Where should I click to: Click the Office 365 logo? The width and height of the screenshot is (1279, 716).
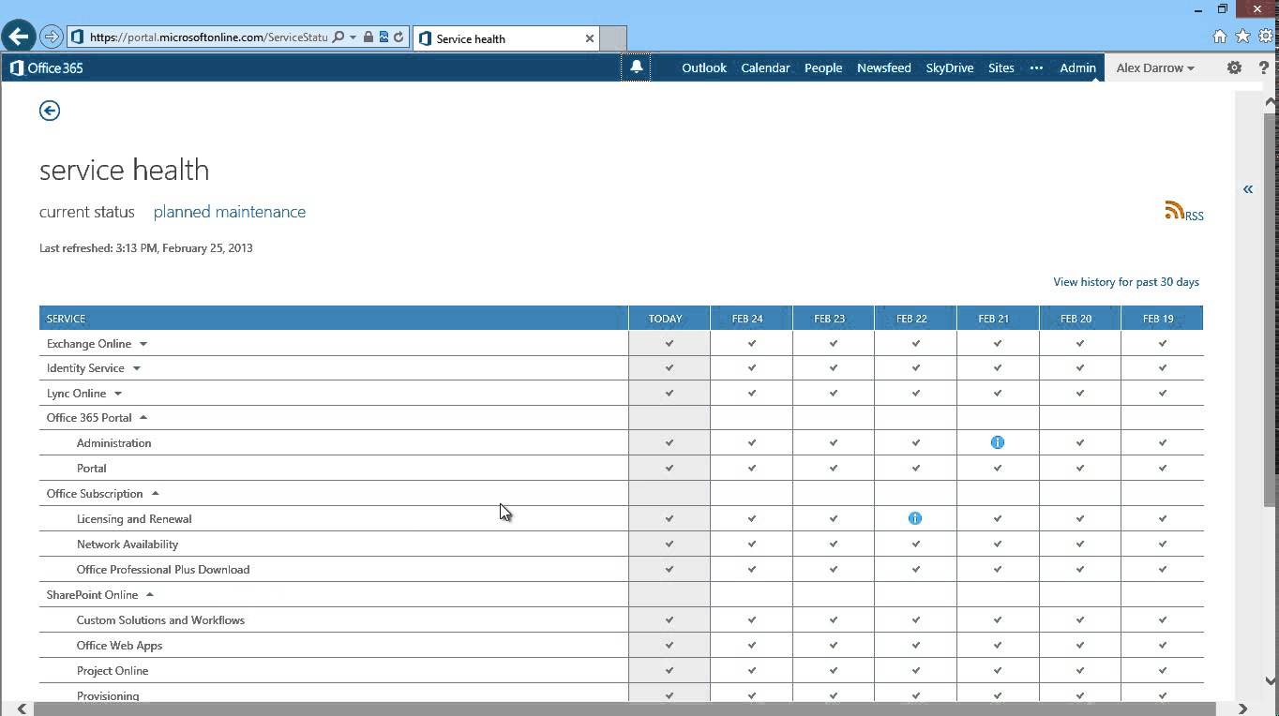46,67
